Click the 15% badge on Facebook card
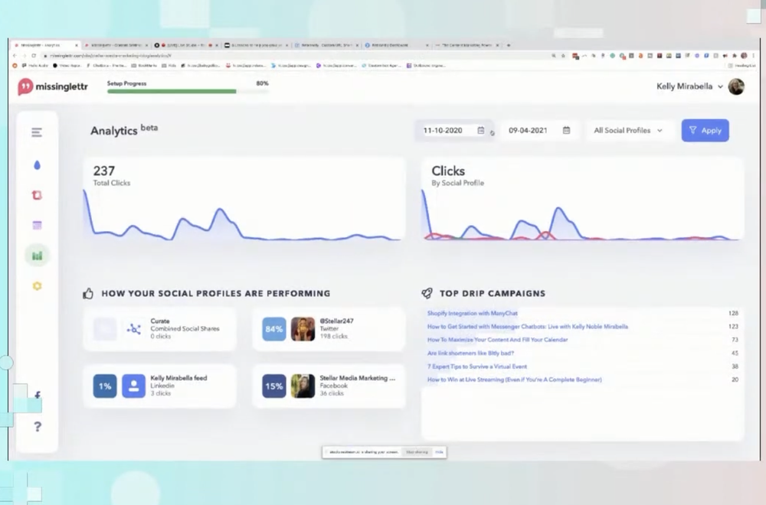 pyautogui.click(x=274, y=386)
